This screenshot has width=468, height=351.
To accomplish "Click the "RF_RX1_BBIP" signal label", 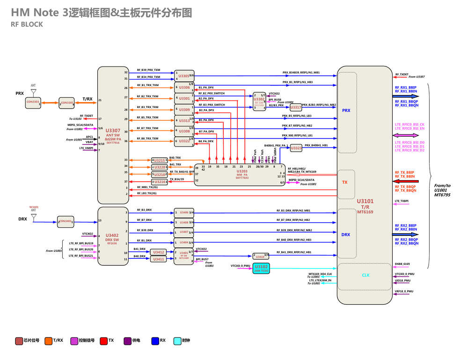I will [x=406, y=88].
